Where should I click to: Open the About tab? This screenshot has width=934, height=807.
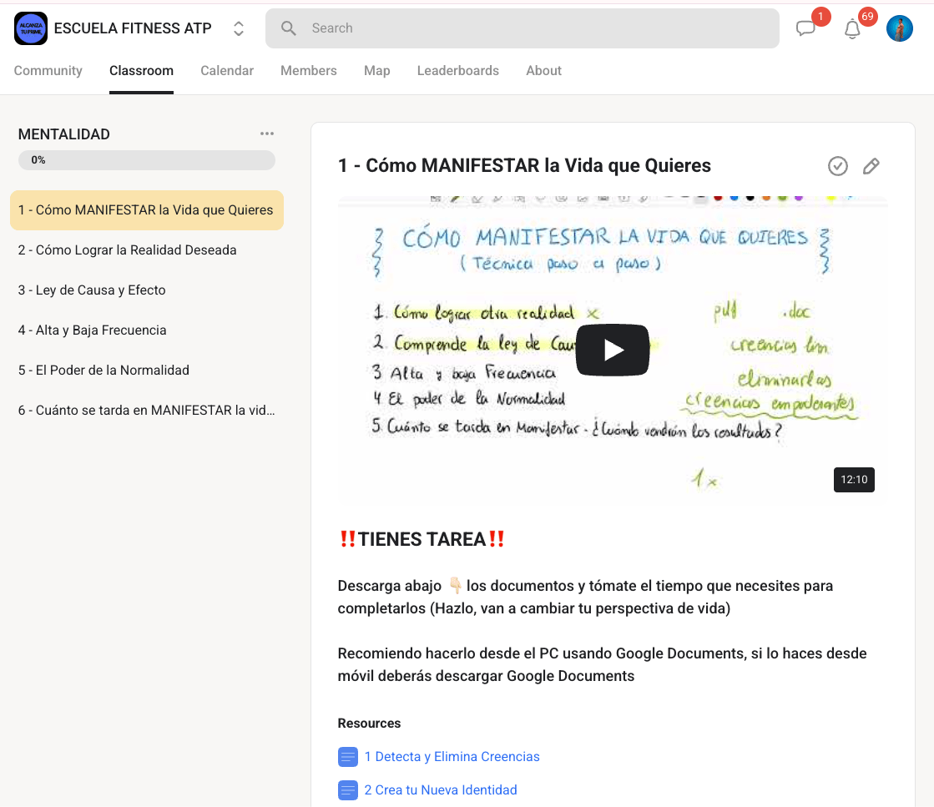click(544, 71)
